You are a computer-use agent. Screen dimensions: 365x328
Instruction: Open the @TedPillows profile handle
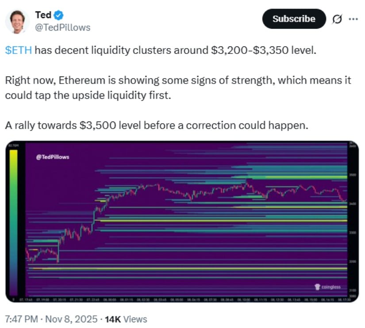62,27
